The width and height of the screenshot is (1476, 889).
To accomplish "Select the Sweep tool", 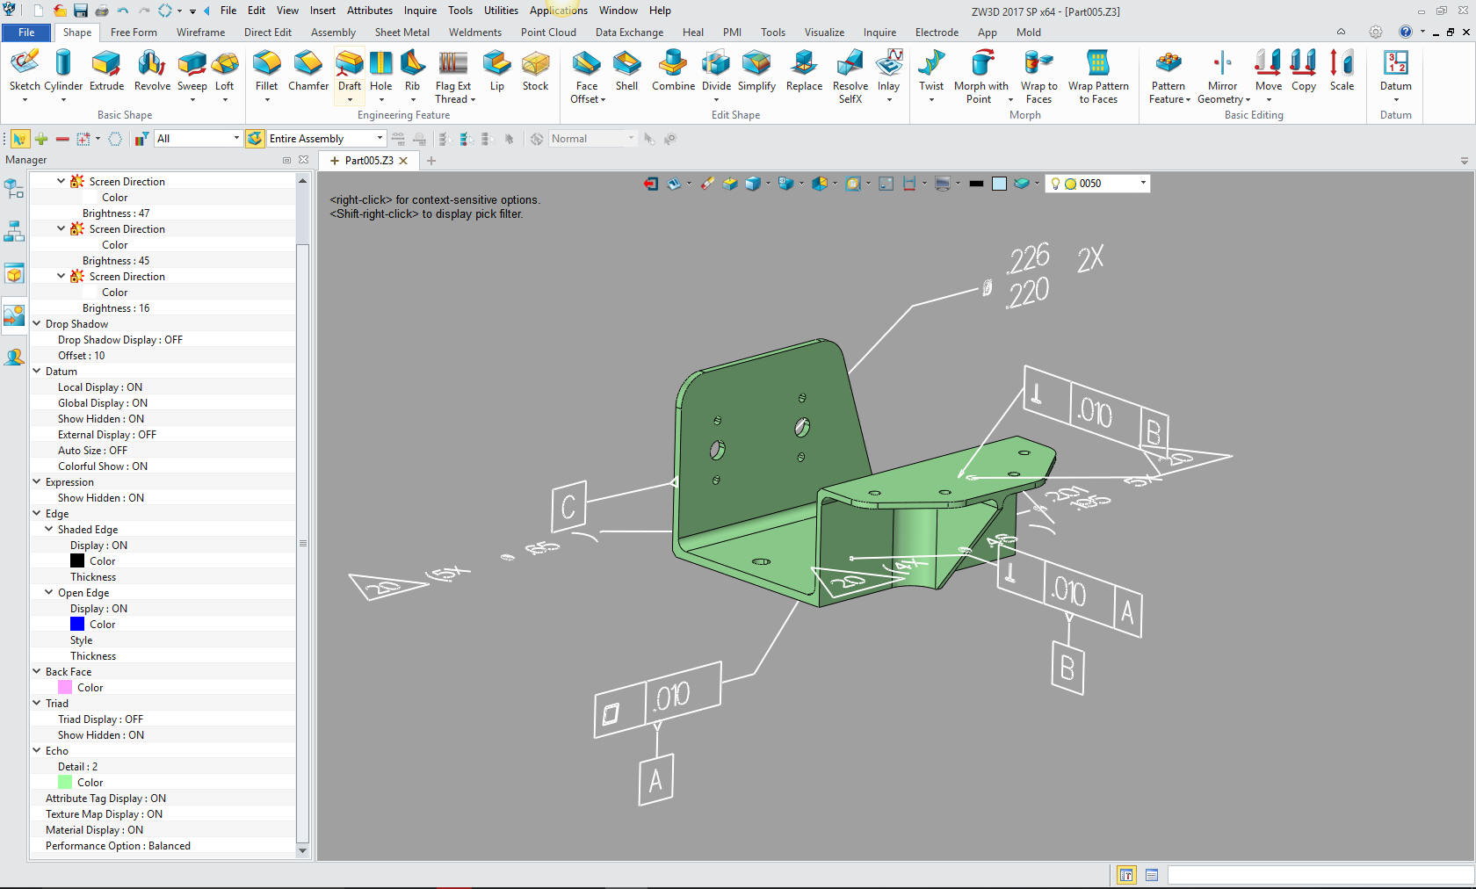I will 192,70.
